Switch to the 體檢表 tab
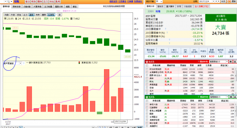This screenshot has width=237, height=128. coord(160,7)
